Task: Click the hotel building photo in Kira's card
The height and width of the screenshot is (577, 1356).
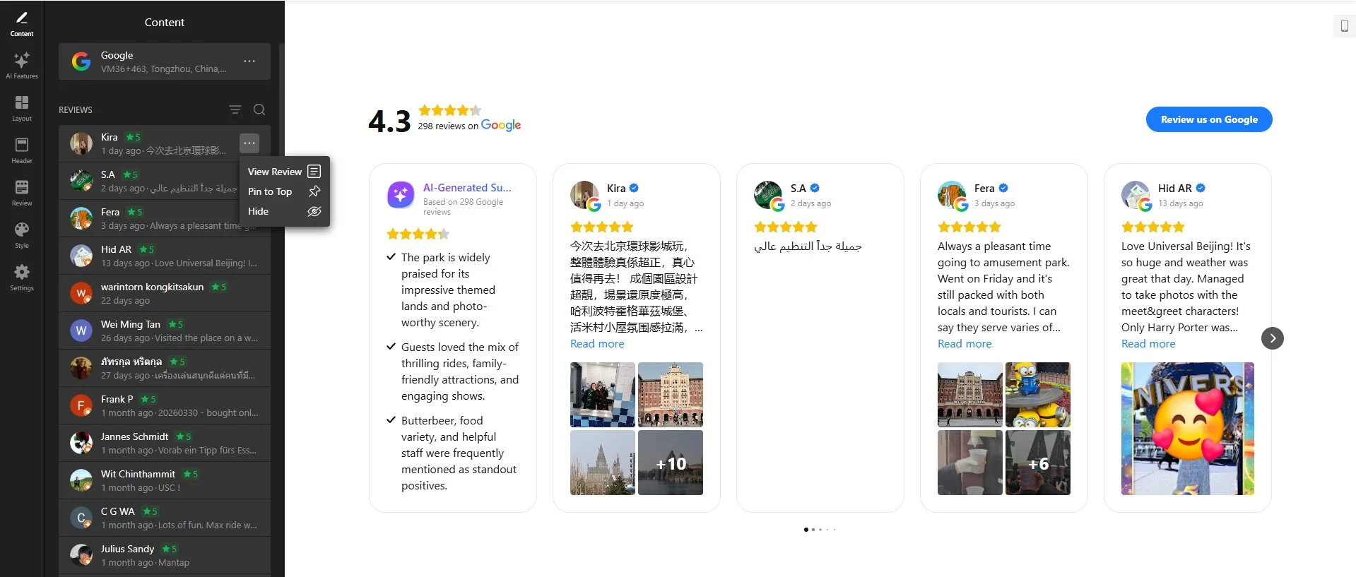Action: coord(671,395)
